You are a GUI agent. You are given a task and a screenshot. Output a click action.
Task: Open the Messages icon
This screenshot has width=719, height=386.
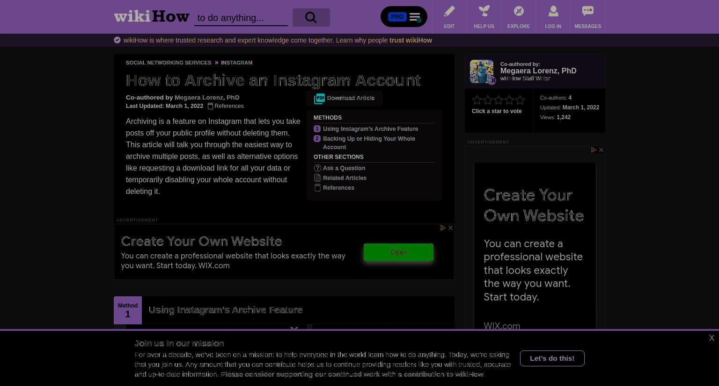click(x=588, y=11)
